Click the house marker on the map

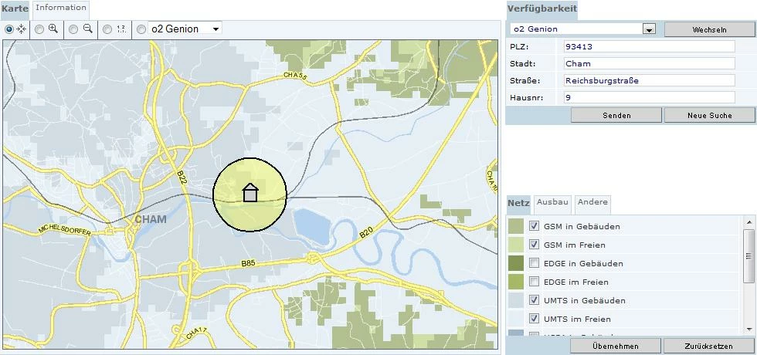(250, 192)
